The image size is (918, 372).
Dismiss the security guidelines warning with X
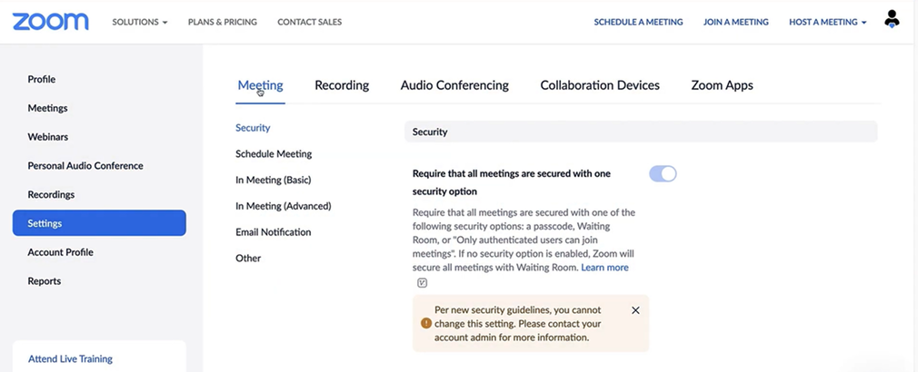tap(635, 310)
